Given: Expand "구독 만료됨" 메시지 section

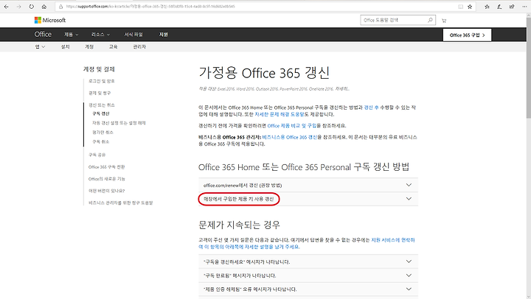Looking at the screenshot, I should pos(308,275).
